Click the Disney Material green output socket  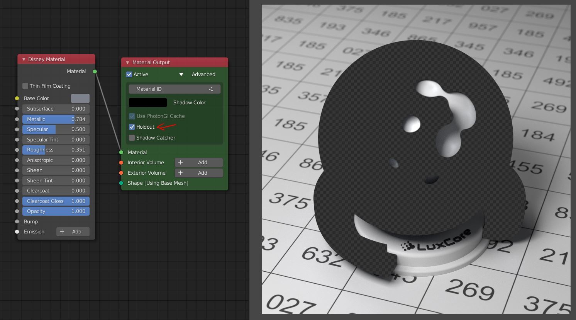(x=95, y=71)
